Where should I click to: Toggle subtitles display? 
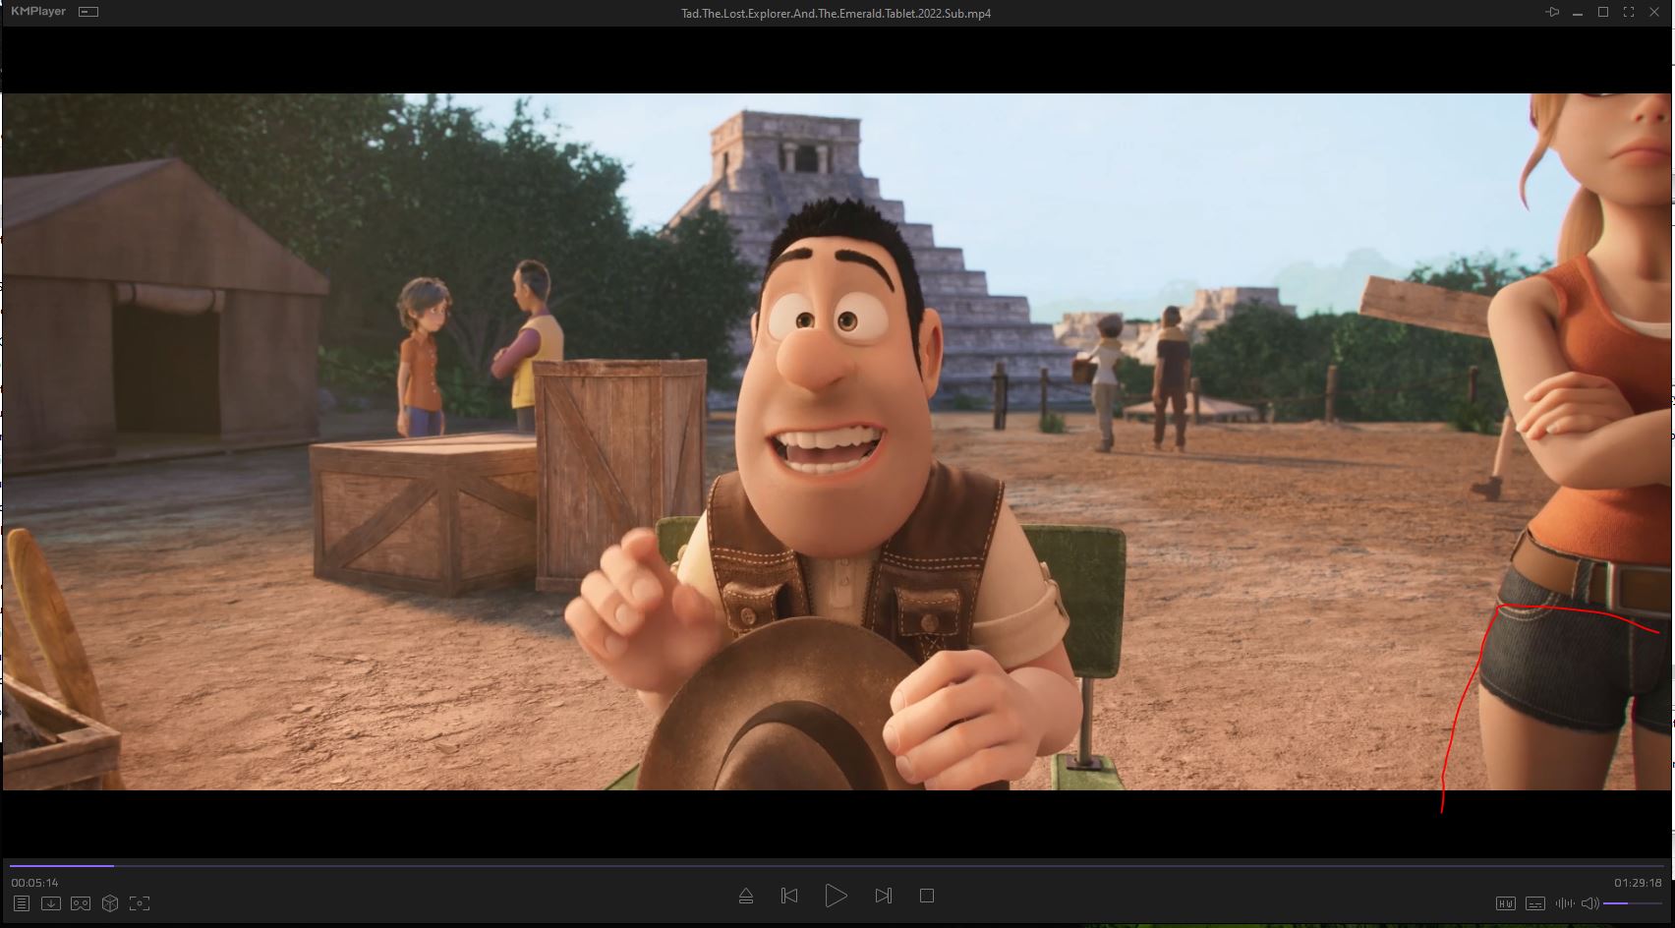pyautogui.click(x=1534, y=903)
